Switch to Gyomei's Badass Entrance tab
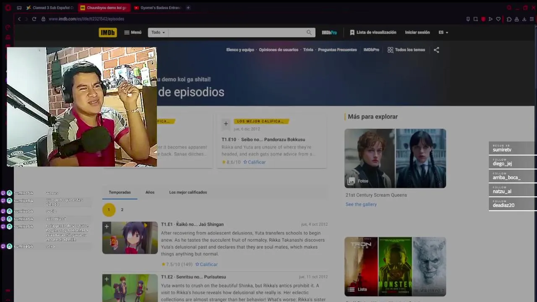This screenshot has width=537, height=302. coord(157,8)
